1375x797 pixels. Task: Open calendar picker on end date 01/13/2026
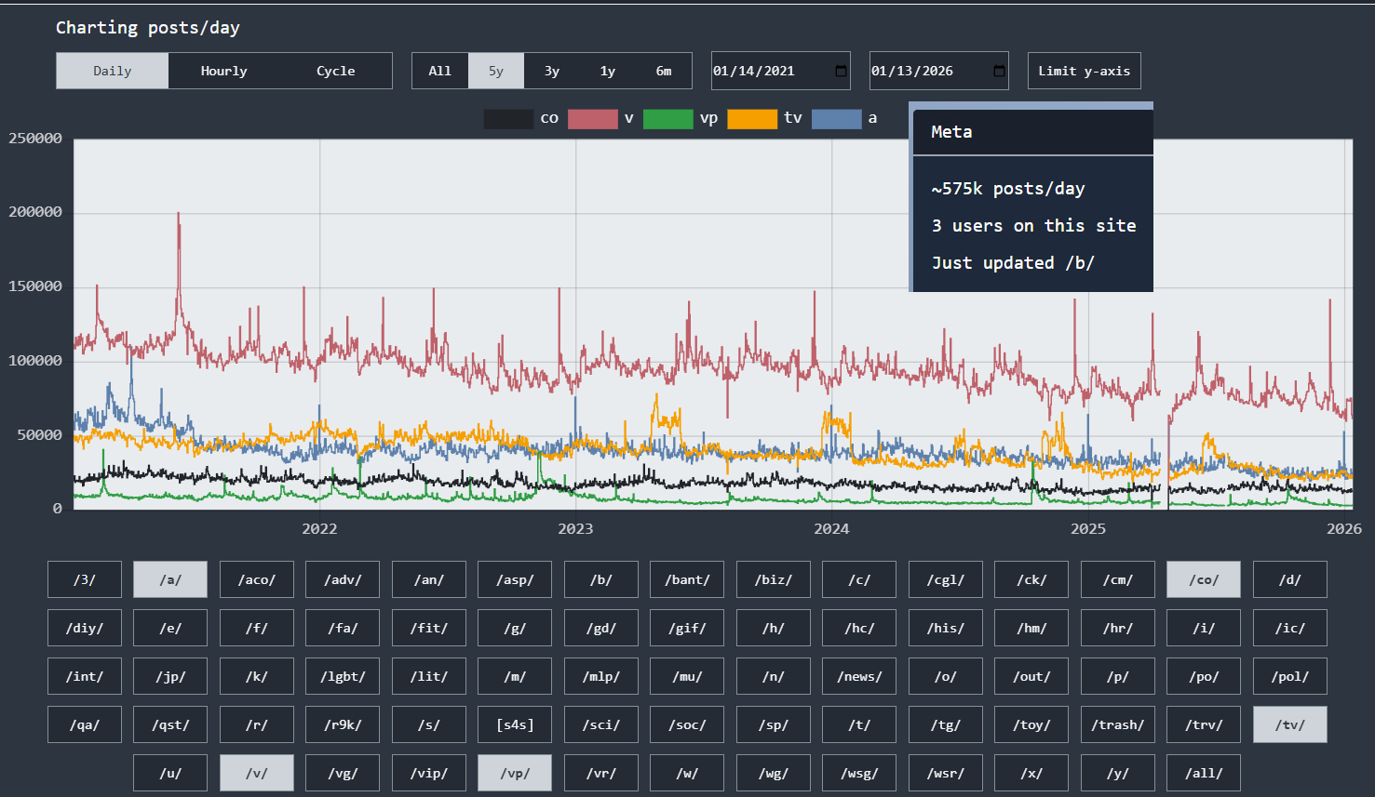pos(999,71)
